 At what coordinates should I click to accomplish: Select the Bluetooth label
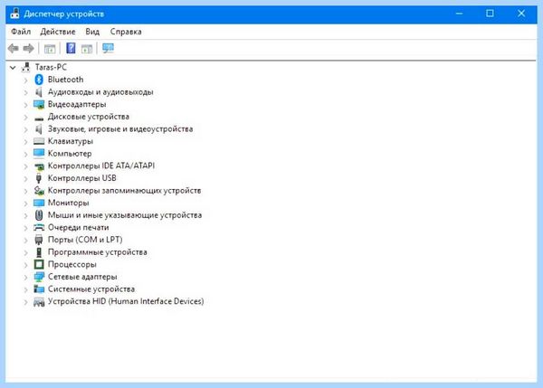point(65,80)
